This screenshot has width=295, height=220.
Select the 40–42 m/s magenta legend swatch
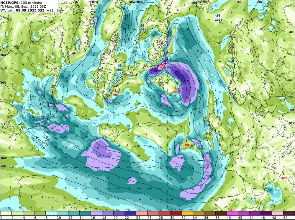coord(232,213)
